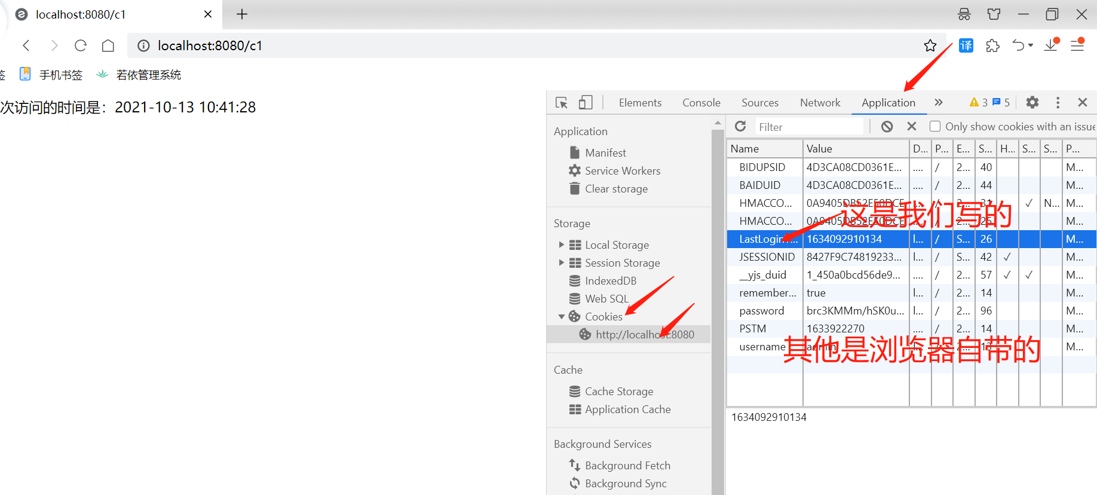The image size is (1097, 495).
Task: Collapse the Cookies tree arrow
Action: pos(561,317)
